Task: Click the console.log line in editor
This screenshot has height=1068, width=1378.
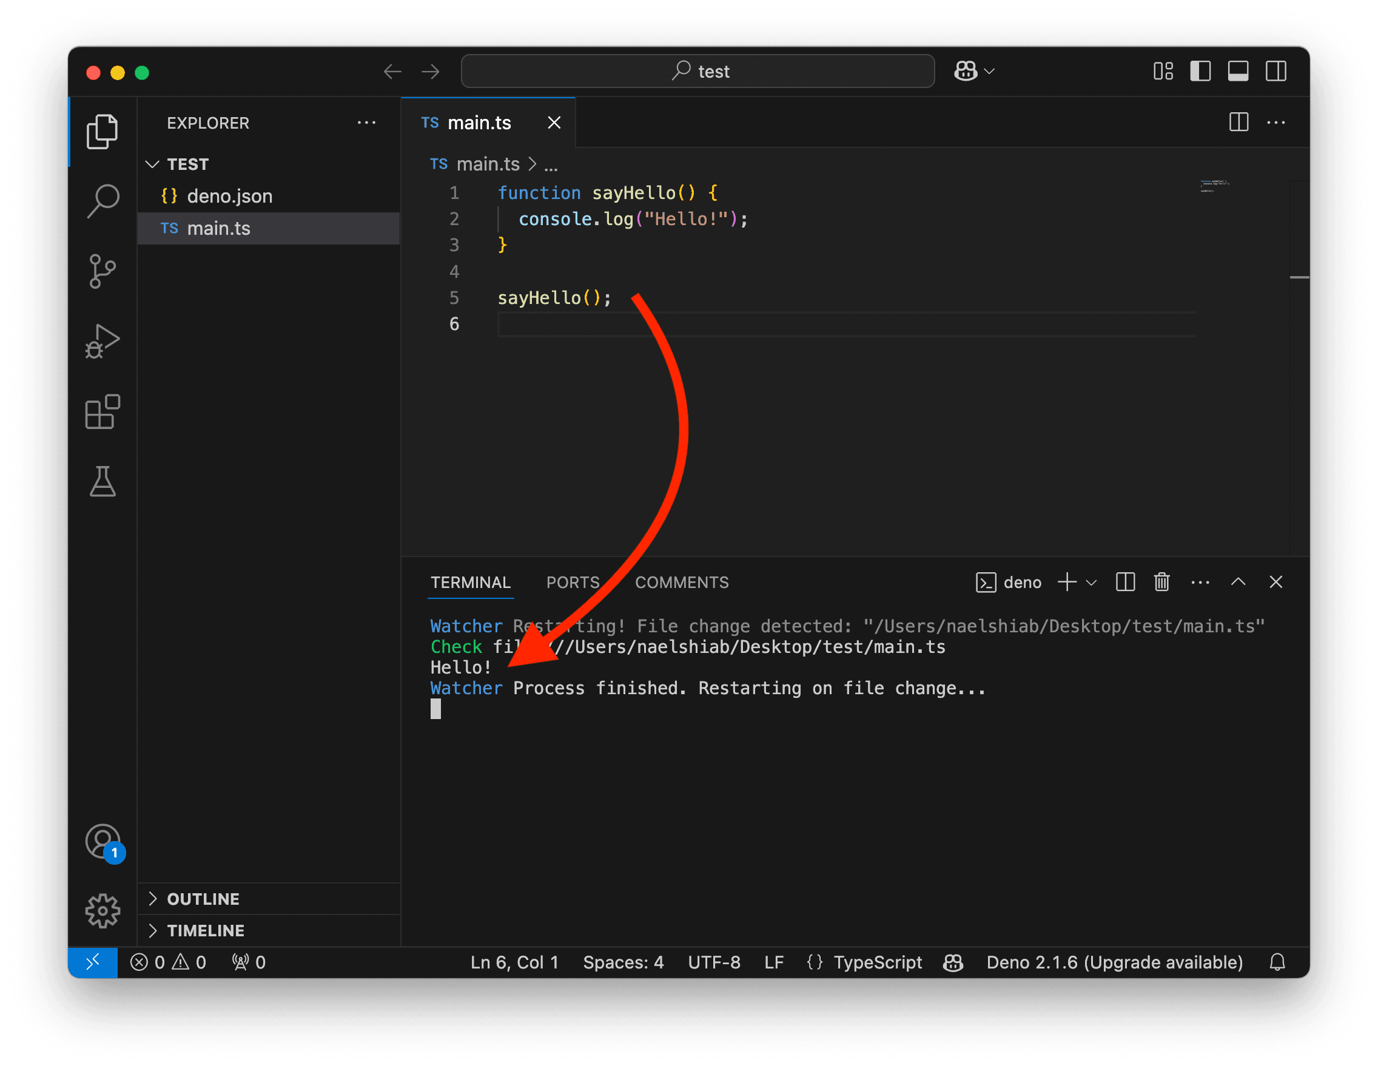Action: 633,219
